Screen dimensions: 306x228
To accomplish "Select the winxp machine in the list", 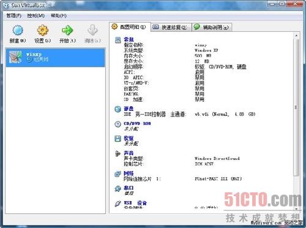I will [x=55, y=57].
